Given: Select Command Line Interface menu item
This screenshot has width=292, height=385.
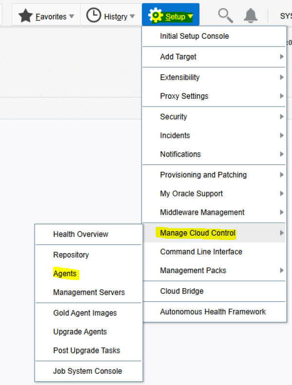Looking at the screenshot, I should pos(201,252).
